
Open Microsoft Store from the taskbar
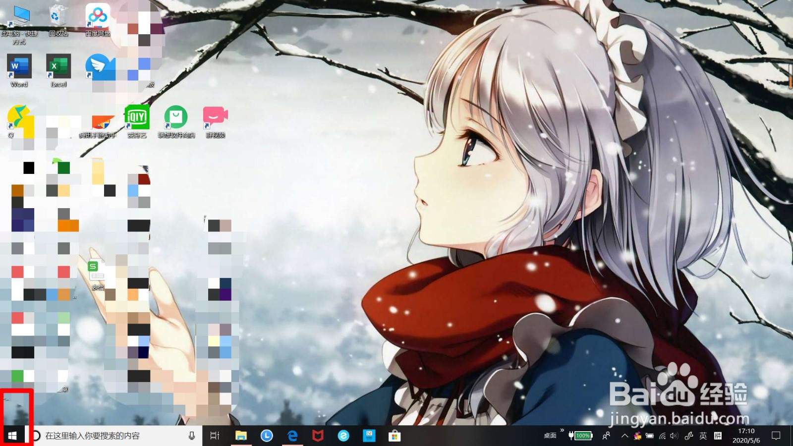395,436
